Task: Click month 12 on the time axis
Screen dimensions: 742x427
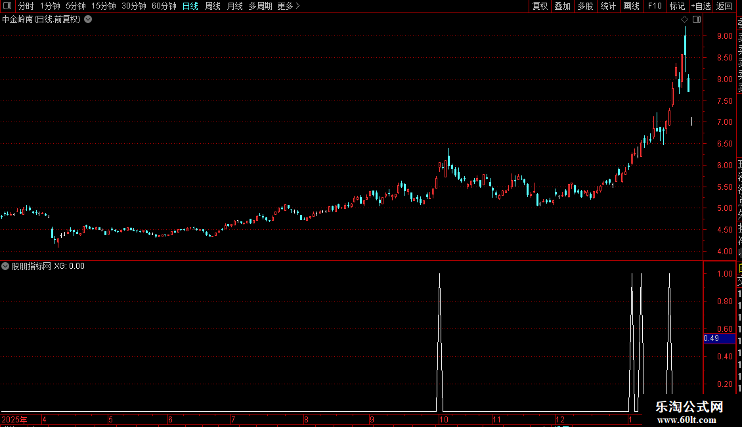Action: tap(560, 419)
